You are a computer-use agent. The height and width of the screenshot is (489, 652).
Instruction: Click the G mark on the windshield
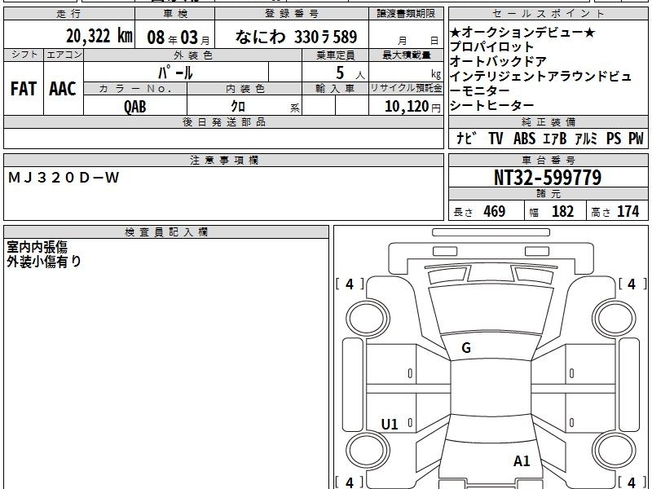[466, 348]
